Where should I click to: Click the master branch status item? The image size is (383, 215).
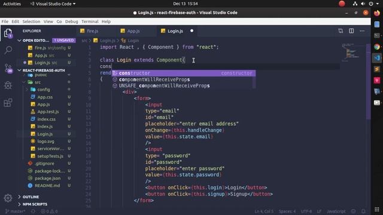click(x=15, y=211)
